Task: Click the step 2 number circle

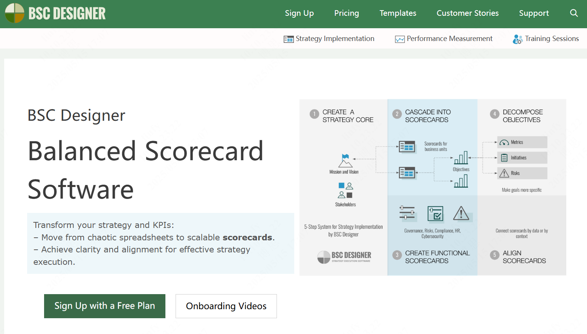Action: point(397,114)
